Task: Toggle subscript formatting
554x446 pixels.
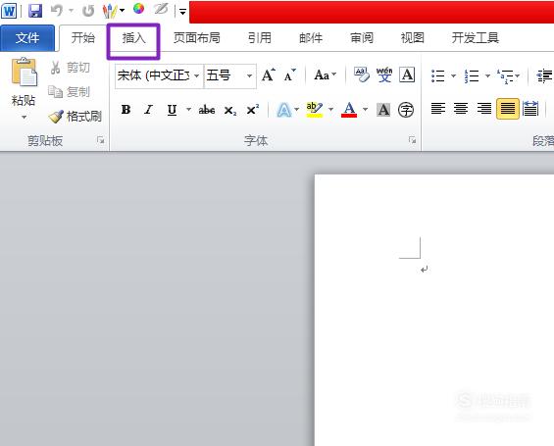Action: 230,111
